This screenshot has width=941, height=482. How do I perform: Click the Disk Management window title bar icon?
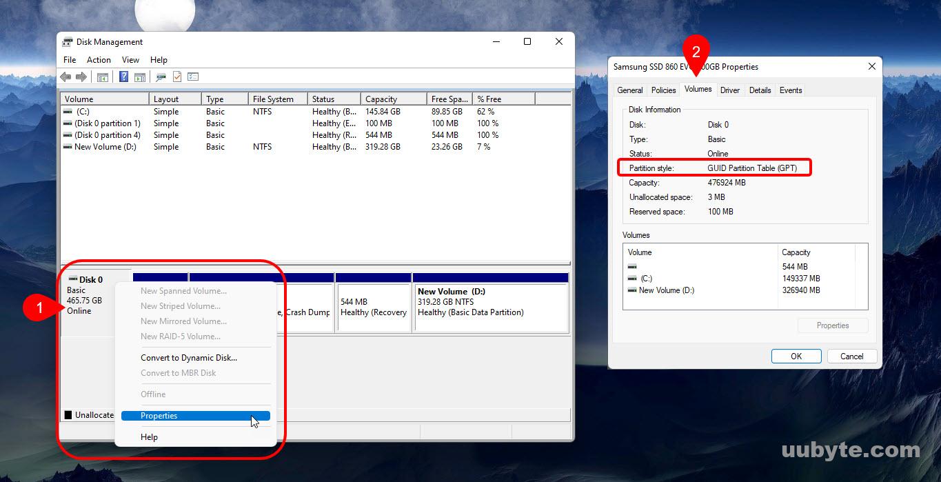coord(66,41)
